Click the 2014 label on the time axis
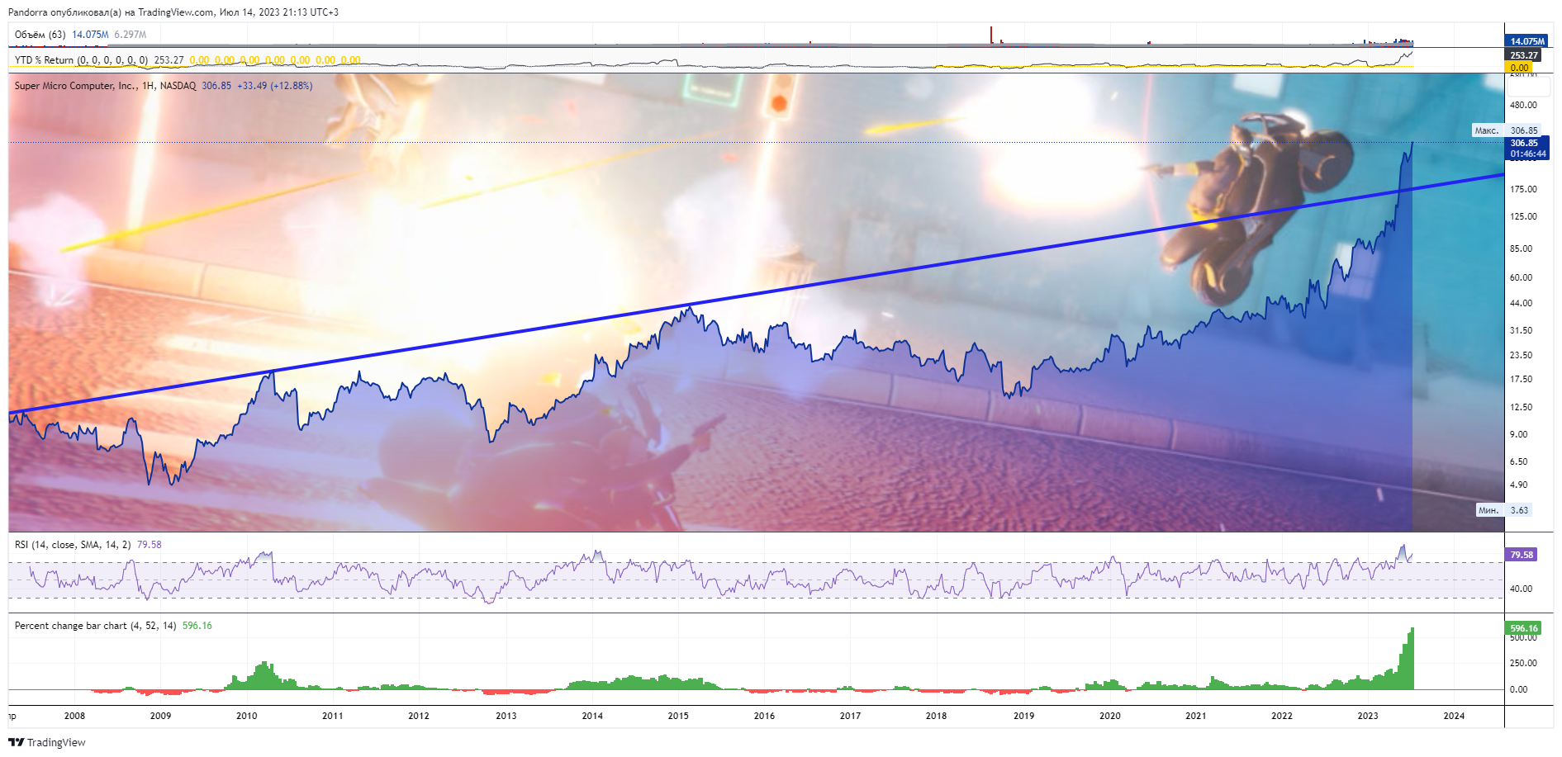Viewport: 1562px width, 757px height. tap(592, 716)
